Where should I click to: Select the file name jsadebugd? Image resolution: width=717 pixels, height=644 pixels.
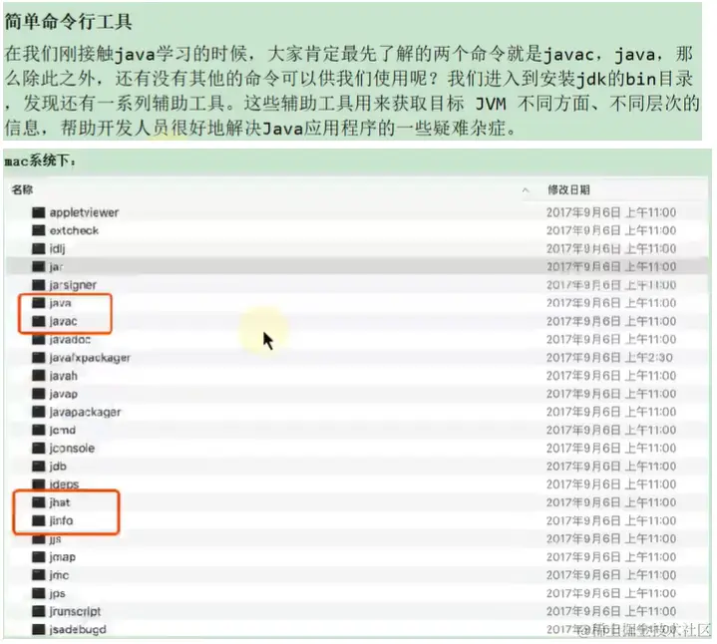[x=78, y=629]
